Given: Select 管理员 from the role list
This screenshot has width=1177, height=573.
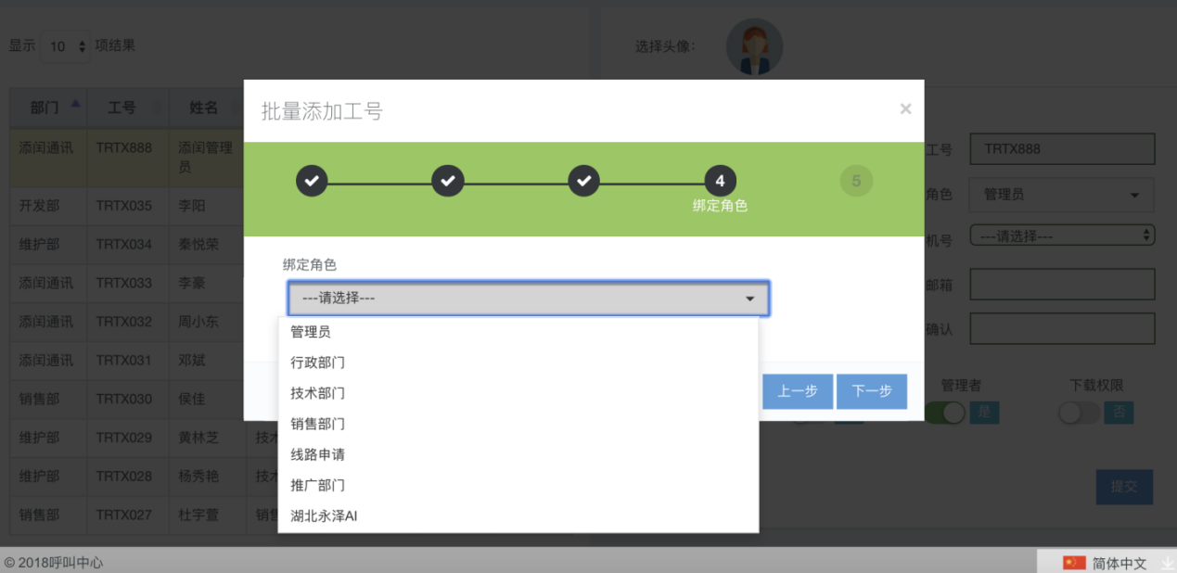Looking at the screenshot, I should (311, 332).
